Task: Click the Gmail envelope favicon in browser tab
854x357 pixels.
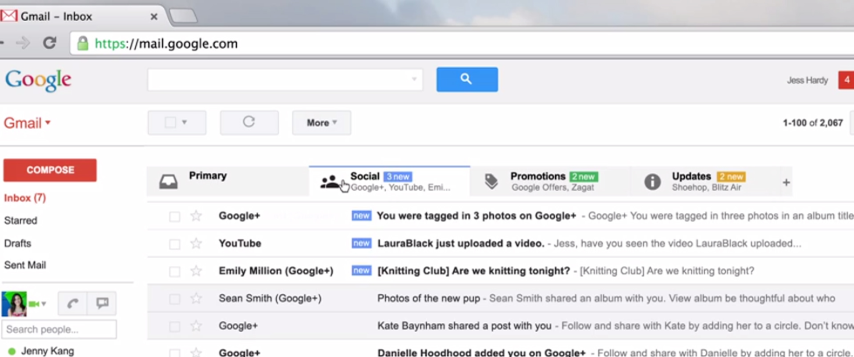Action: coord(9,16)
